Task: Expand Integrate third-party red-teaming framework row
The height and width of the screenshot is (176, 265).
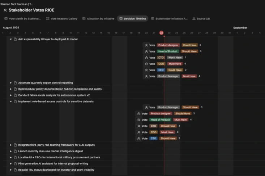Action: pos(11,145)
